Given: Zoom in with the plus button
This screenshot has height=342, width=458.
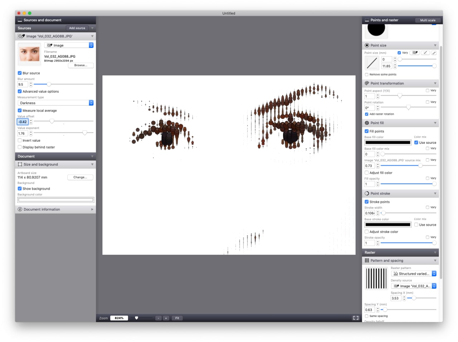Looking at the screenshot, I should click(x=166, y=318).
